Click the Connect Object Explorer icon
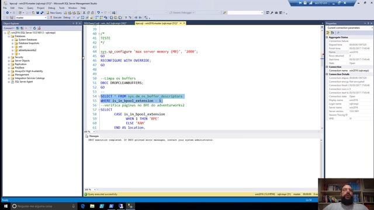The width and height of the screenshot is (374, 210). pyautogui.click(x=18, y=28)
